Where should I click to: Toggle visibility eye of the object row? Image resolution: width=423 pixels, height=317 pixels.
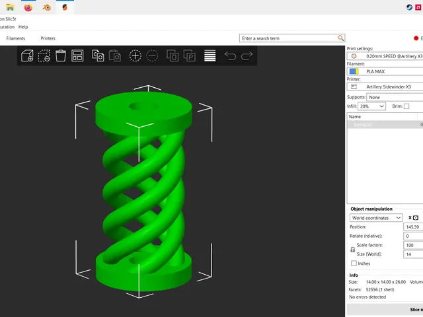click(422, 125)
